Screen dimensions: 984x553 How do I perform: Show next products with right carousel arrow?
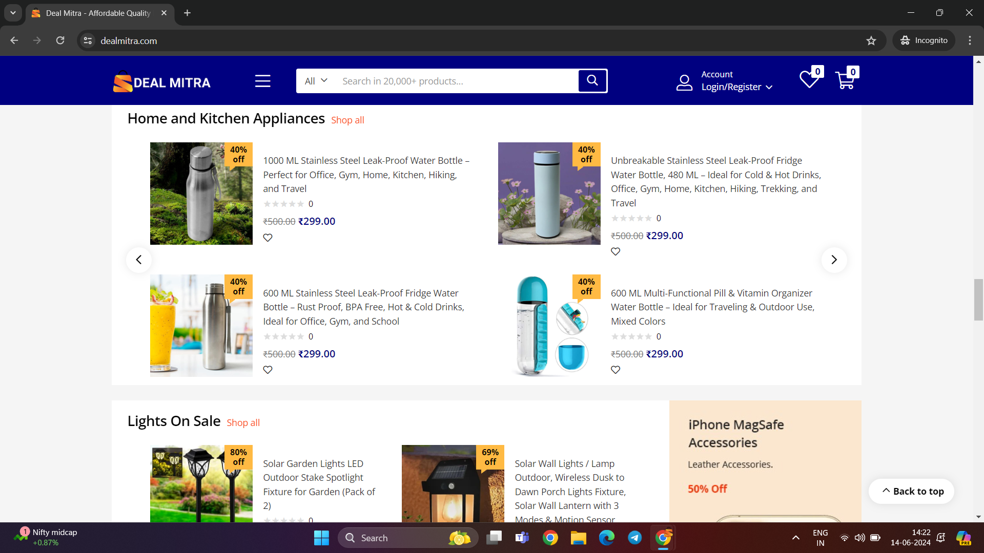pyautogui.click(x=834, y=260)
